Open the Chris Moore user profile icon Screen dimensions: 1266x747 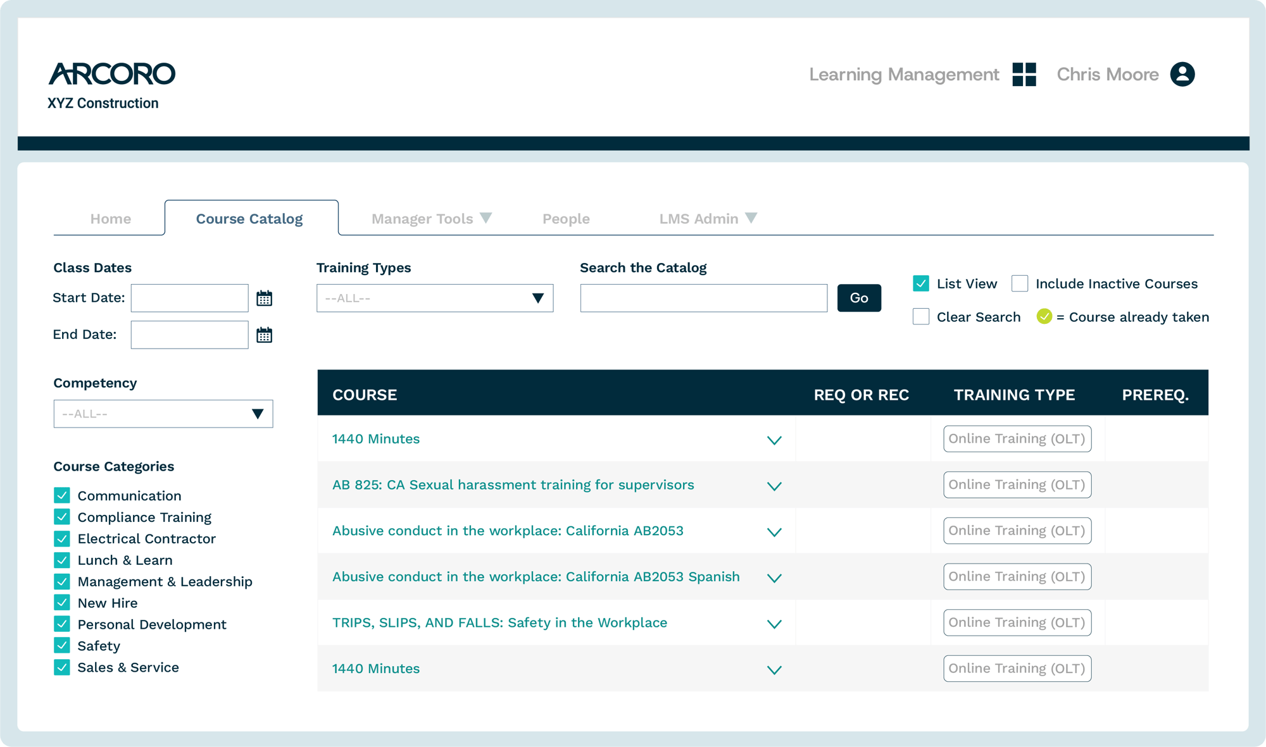coord(1182,75)
